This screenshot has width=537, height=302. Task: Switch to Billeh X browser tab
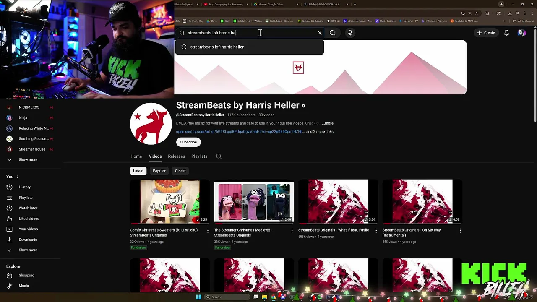tap(325, 4)
